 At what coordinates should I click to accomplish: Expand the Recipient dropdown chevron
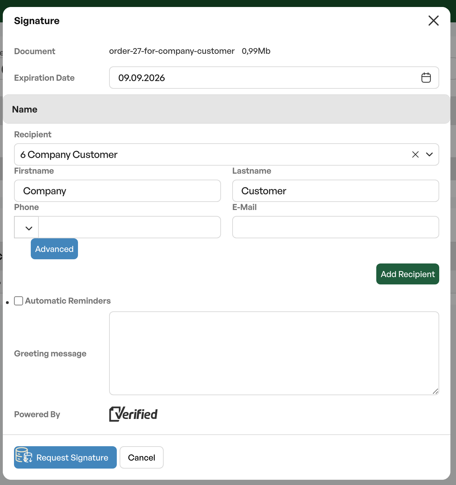click(429, 154)
